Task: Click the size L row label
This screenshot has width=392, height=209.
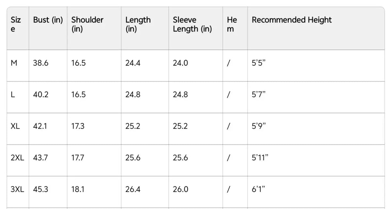Action: click(13, 95)
